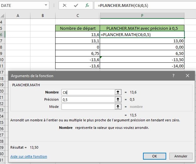
Task: Collapse dialog using Nombre range selector icon
Action: (x=118, y=92)
